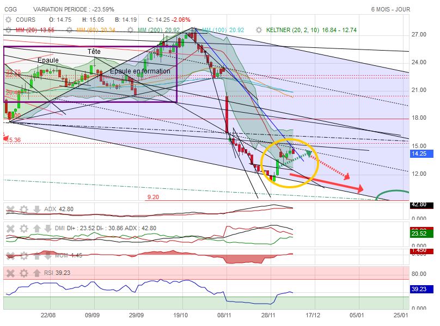Click the 25/01 date label
This screenshot has height=326, width=440.
click(x=401, y=315)
